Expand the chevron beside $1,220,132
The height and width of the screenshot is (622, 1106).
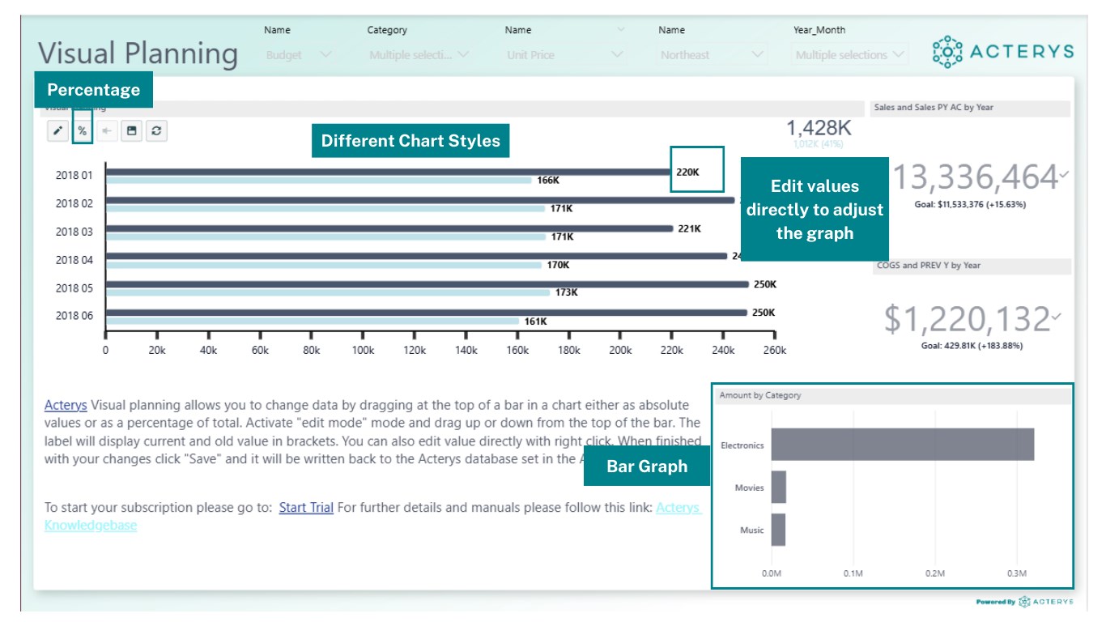click(1056, 316)
